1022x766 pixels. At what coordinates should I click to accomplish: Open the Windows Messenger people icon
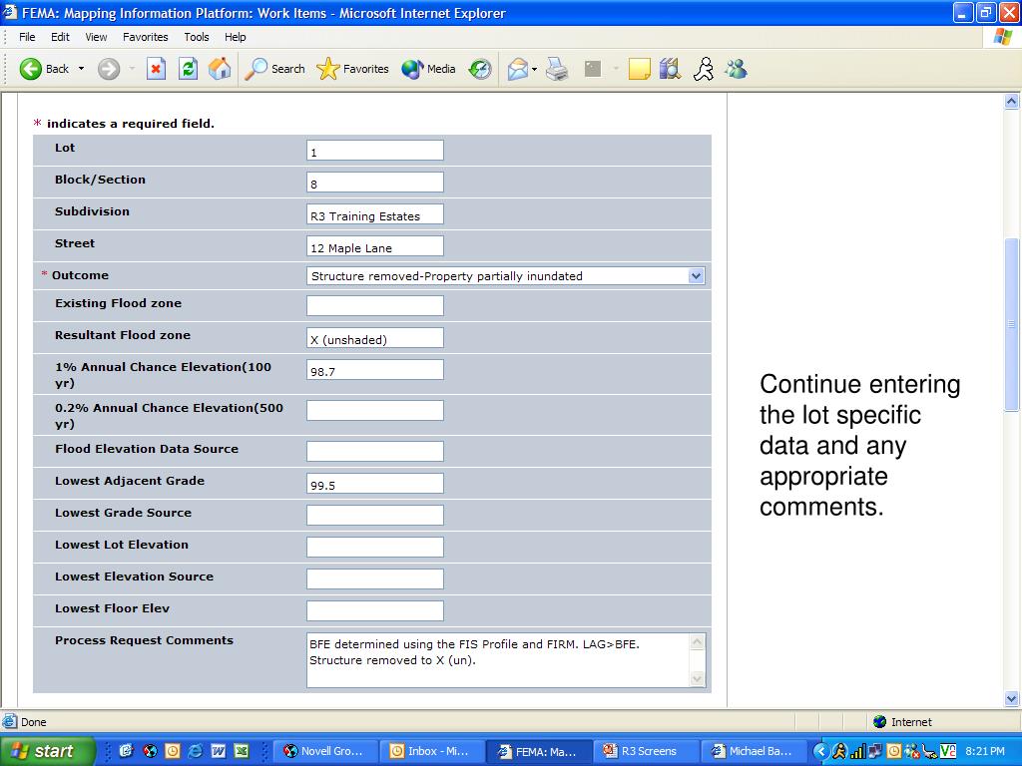point(736,69)
